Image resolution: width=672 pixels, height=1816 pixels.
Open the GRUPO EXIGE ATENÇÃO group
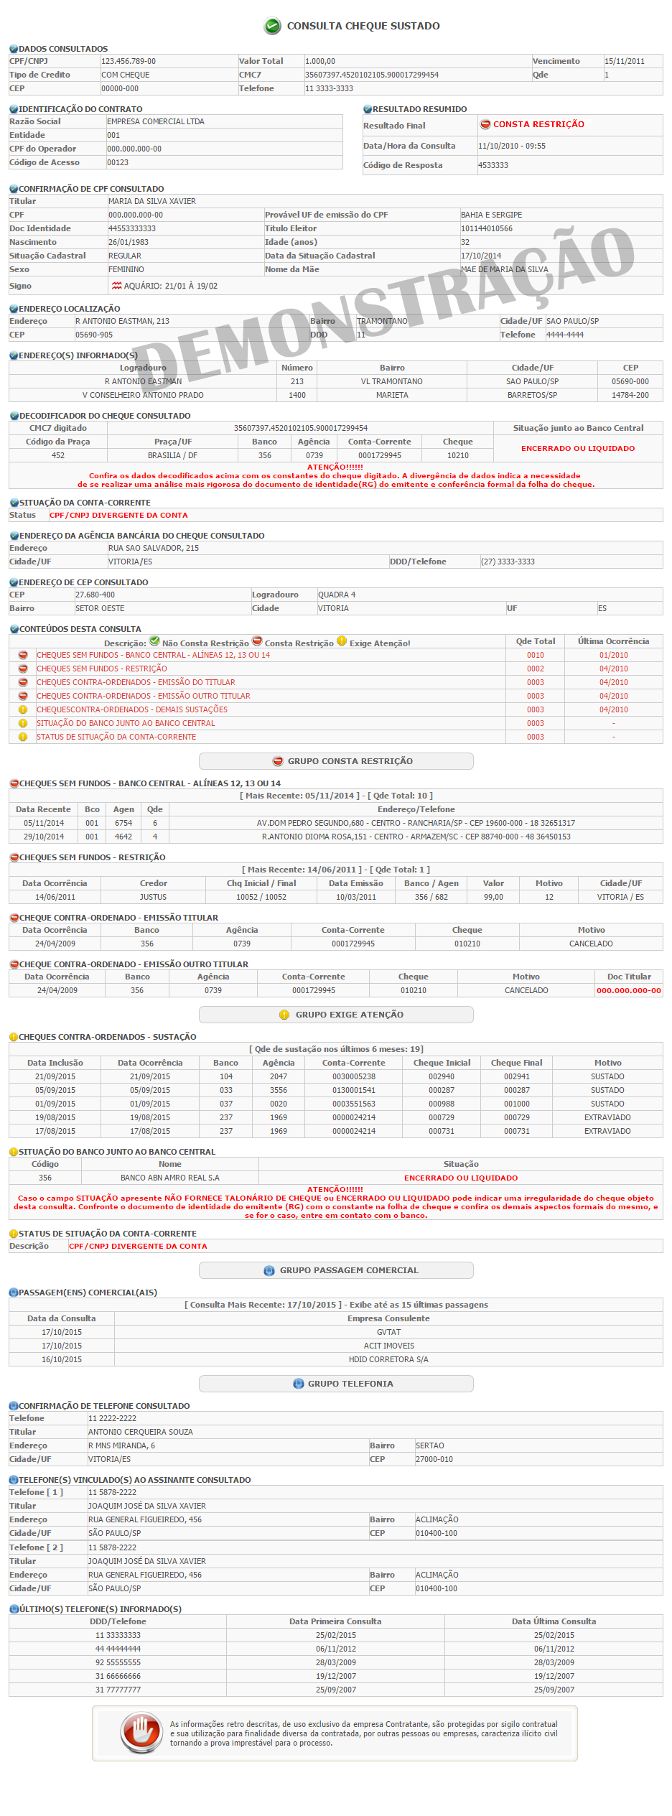(x=336, y=1015)
